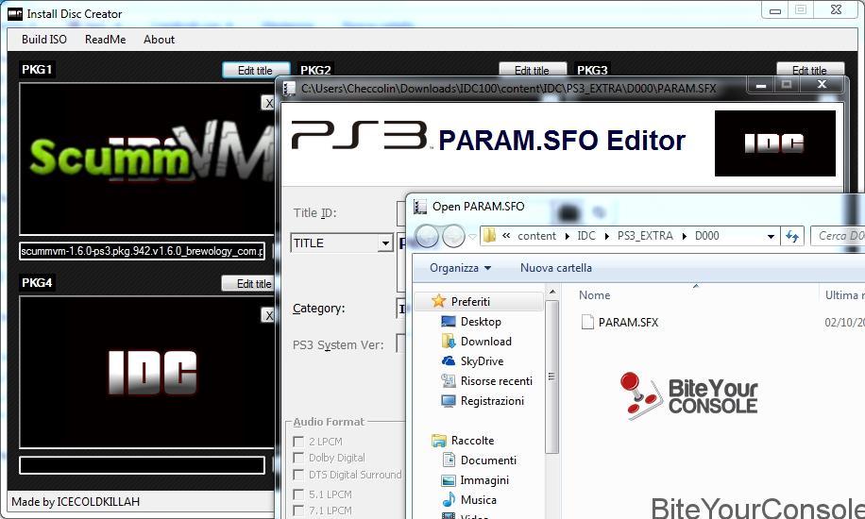Viewport: 865px width, 519px height.
Task: Select Download in favorites list
Action: pyautogui.click(x=486, y=342)
